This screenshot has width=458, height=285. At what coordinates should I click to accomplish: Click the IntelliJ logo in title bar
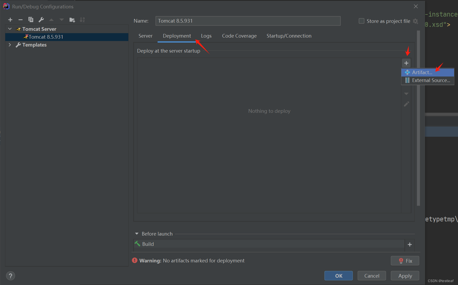tap(6, 6)
